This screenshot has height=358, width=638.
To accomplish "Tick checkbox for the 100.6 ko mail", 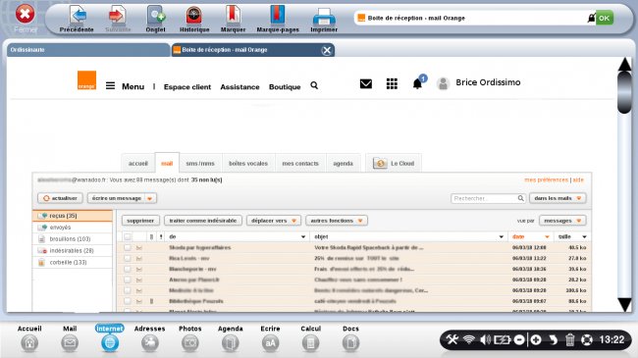I will 128,290.
